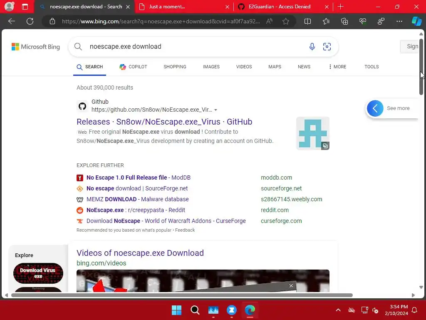
Task: Expand the See more side panel
Action: [391, 108]
